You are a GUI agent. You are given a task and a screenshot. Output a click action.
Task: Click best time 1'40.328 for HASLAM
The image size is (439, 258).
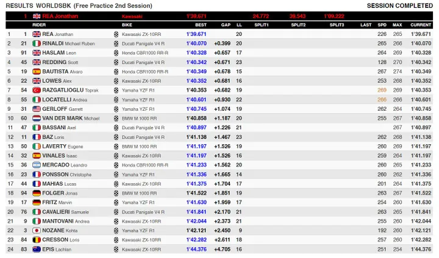[x=196, y=53]
